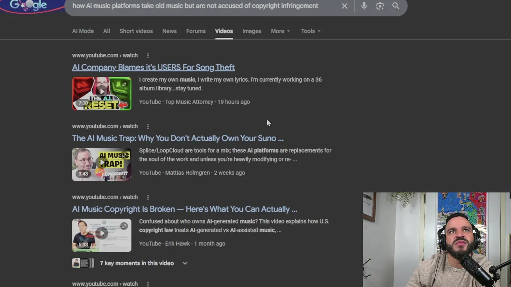Click the webcam overlay of the presenter
Viewport: 511px width, 287px height.
437,240
